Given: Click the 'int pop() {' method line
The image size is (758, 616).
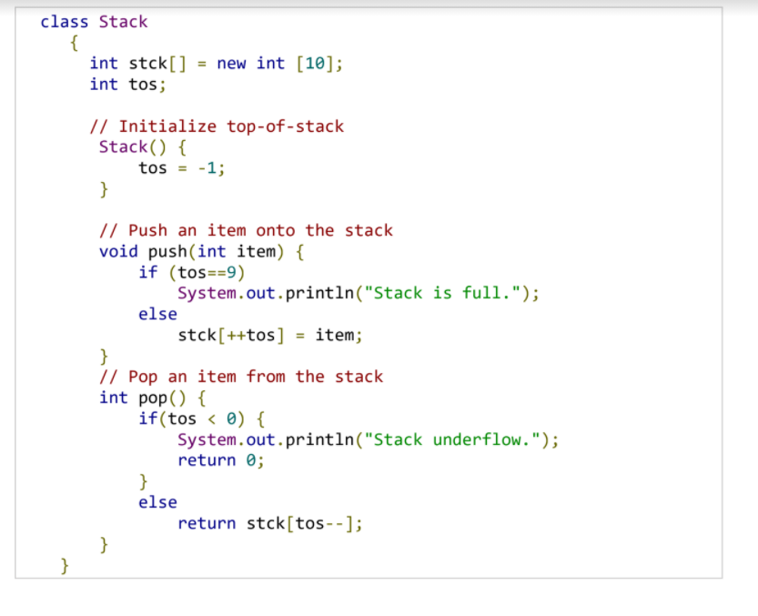Looking at the screenshot, I should coord(153,398).
